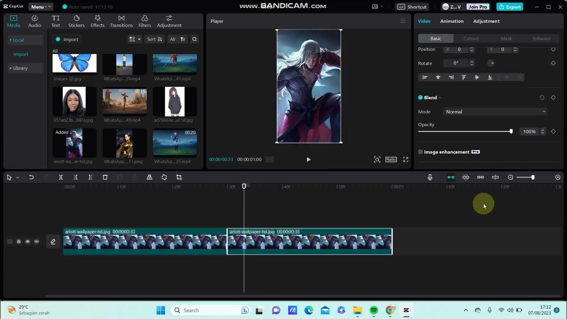Viewport: 567px width, 319px height.
Task: Click the timeline zoom out minus icon
Action: click(x=510, y=177)
